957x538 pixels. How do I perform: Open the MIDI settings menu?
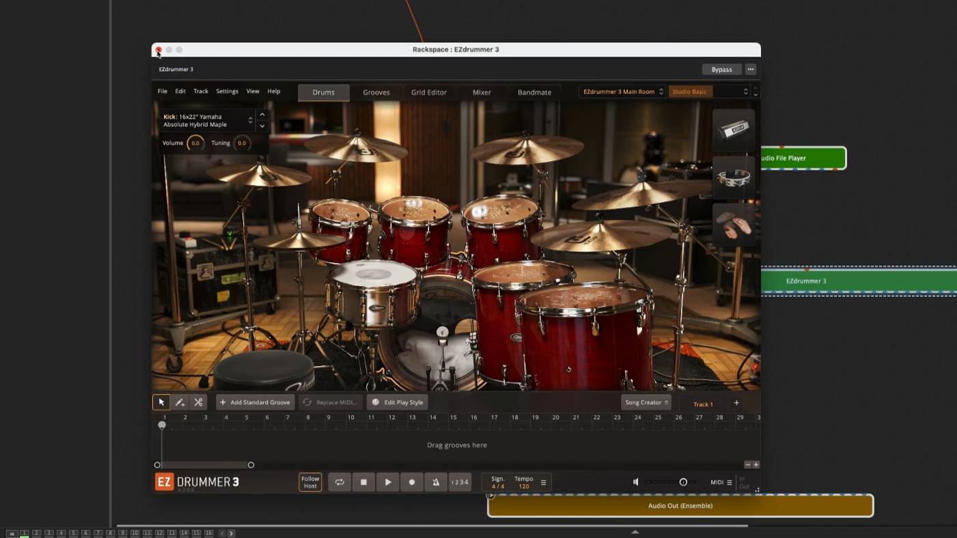click(x=721, y=482)
